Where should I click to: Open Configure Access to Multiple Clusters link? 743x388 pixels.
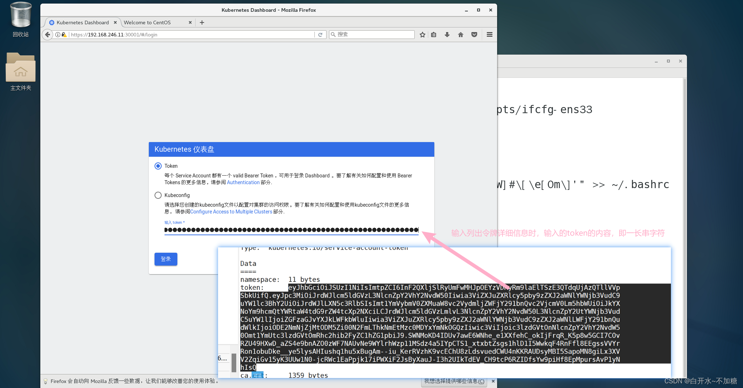[231, 212]
